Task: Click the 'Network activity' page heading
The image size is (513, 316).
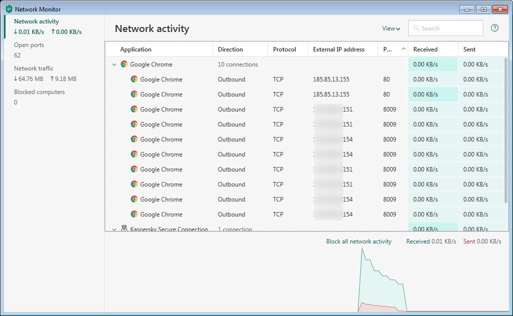Action: [152, 28]
